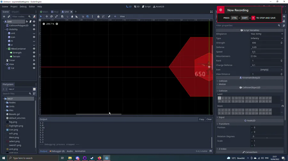Image resolution: width=288 pixels, height=161 pixels.
Task: Switch to Script workspace
Action: 146,7
